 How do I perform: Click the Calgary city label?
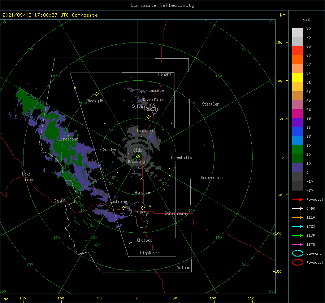click(141, 212)
